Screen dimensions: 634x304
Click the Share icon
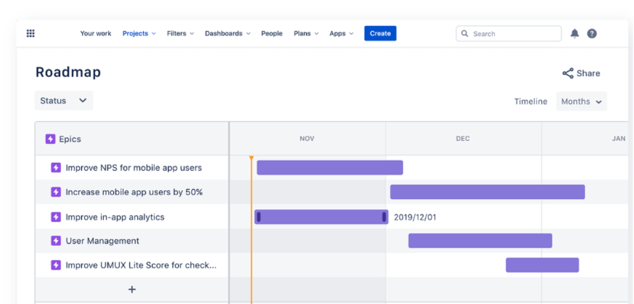pyautogui.click(x=568, y=73)
